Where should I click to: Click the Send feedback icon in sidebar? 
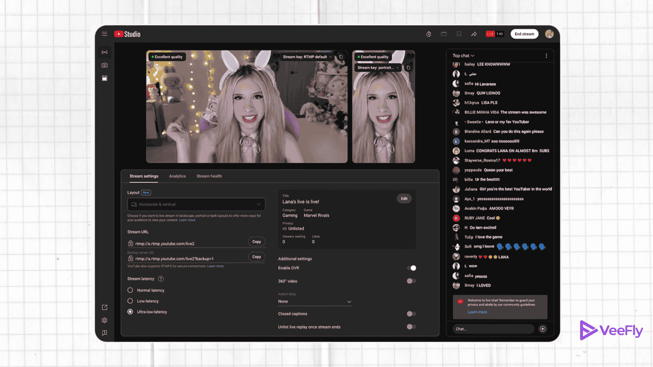pos(104,333)
